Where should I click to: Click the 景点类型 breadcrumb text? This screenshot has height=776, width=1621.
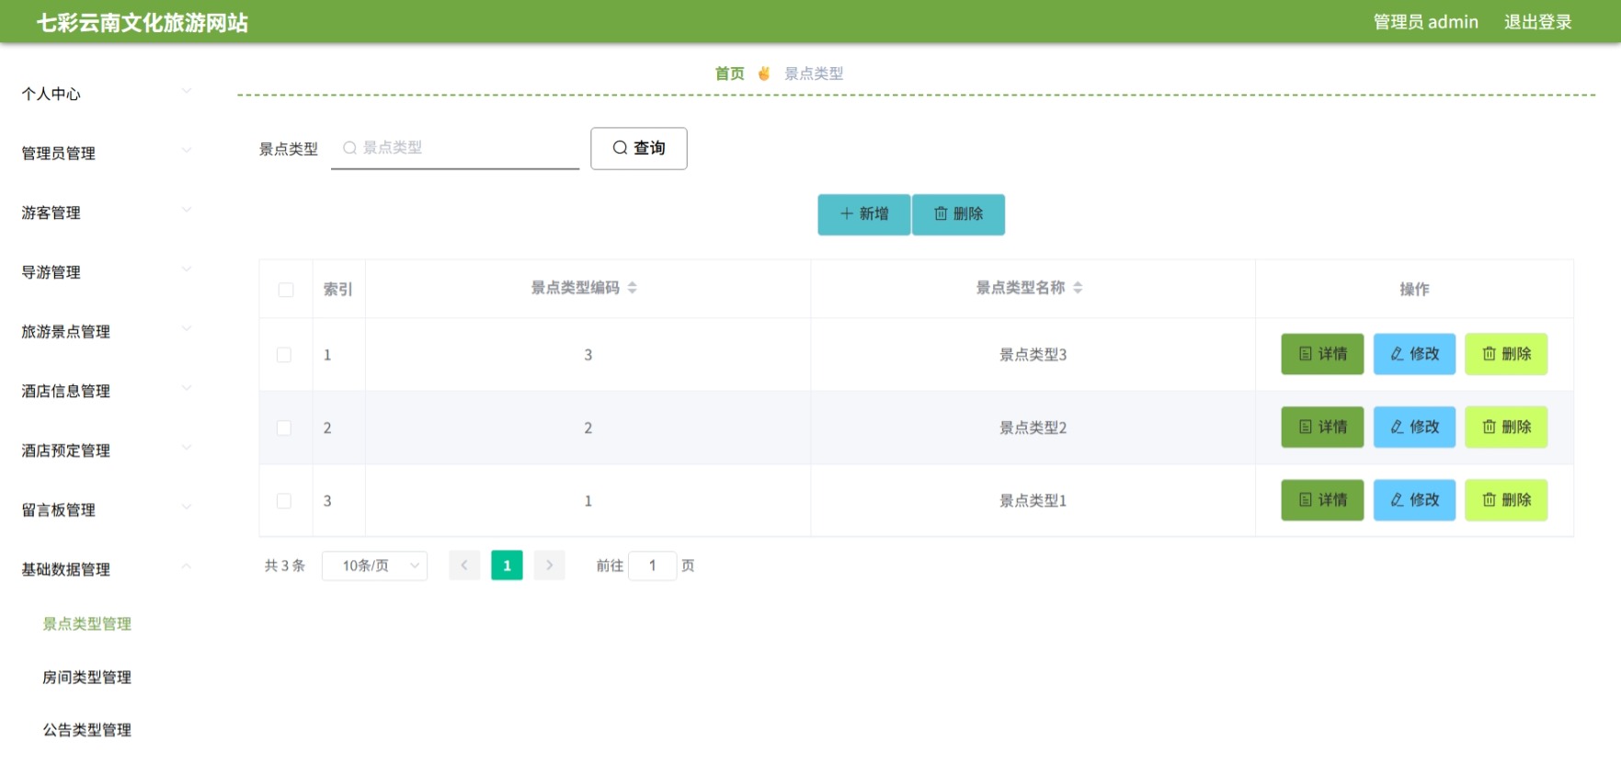point(814,74)
